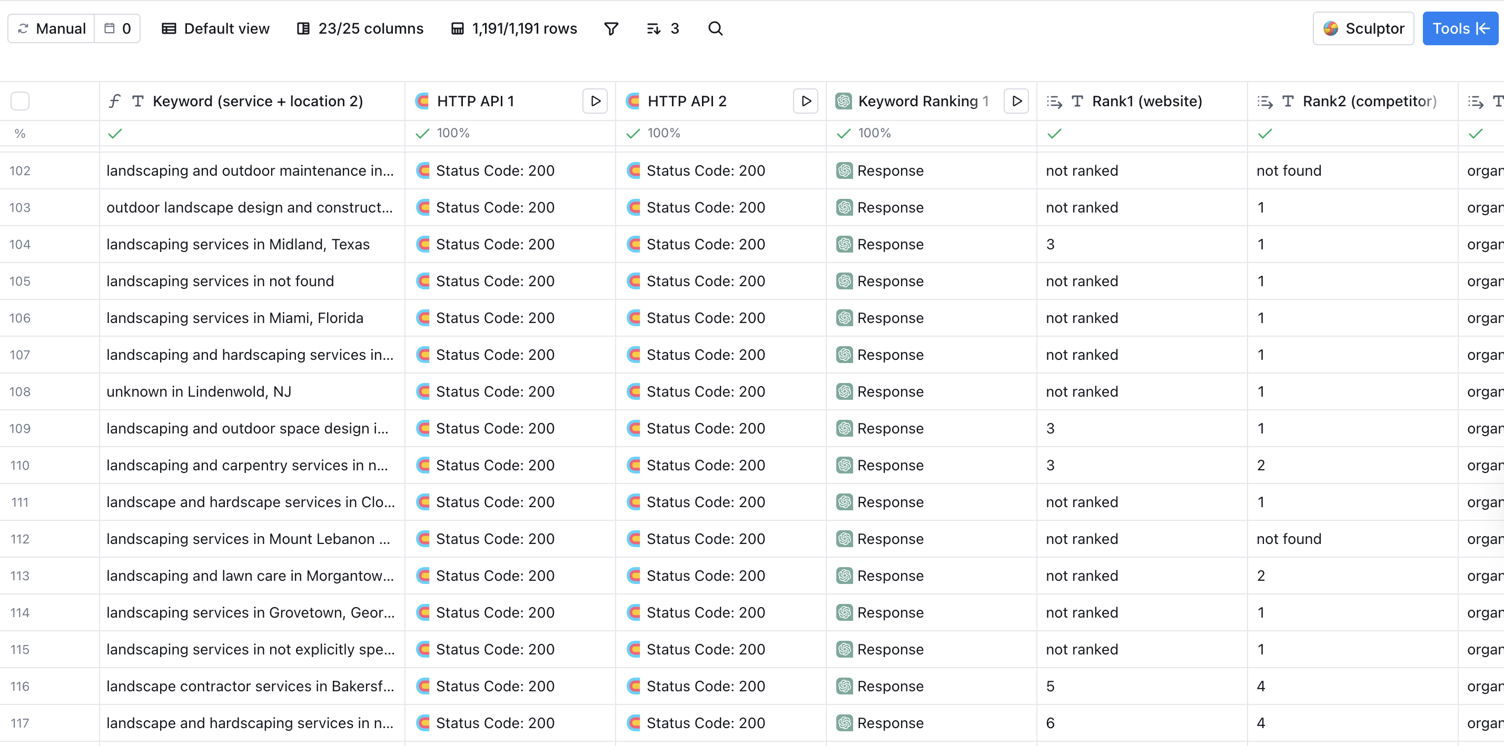Open the sort settings showing 3
This screenshot has height=746, width=1504.
click(x=663, y=28)
